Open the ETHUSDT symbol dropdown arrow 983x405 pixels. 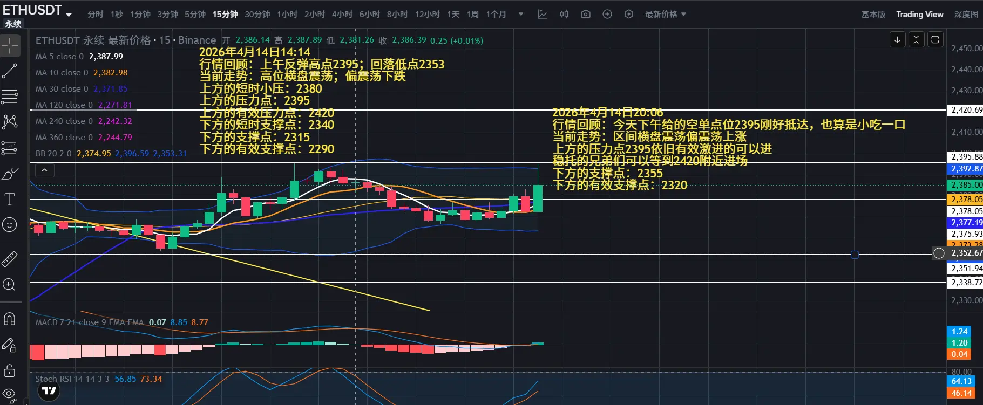click(69, 15)
